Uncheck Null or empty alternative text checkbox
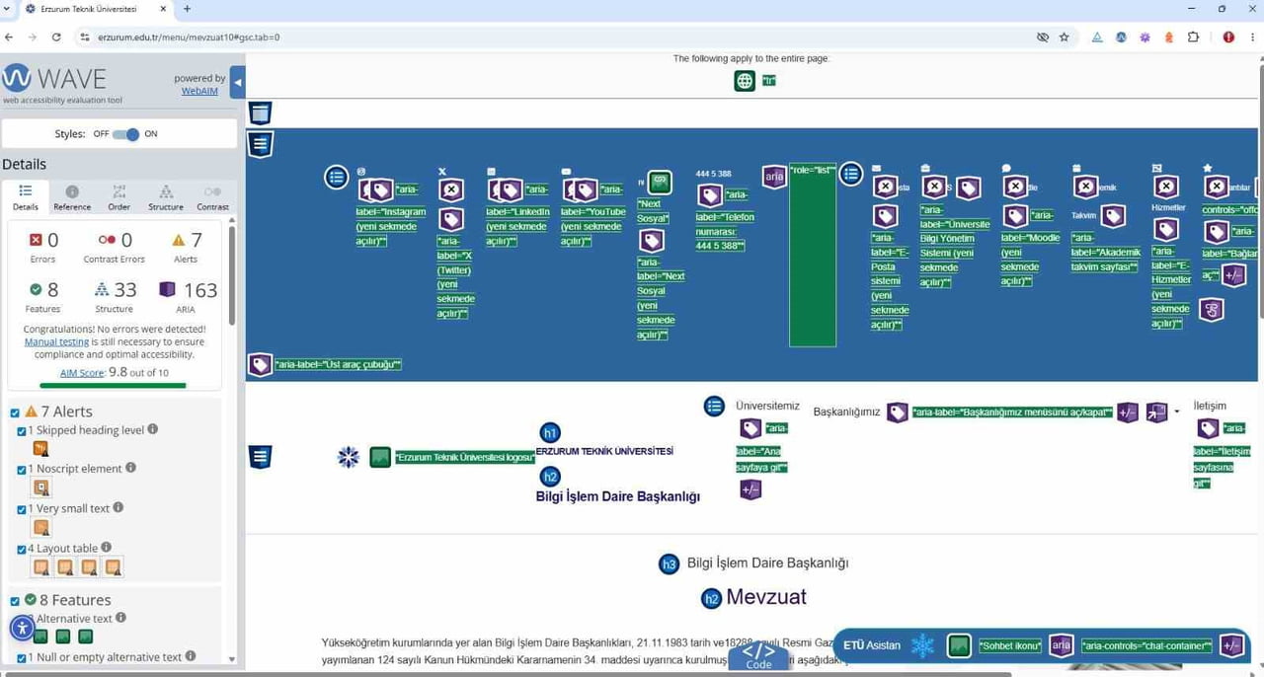 coord(22,658)
